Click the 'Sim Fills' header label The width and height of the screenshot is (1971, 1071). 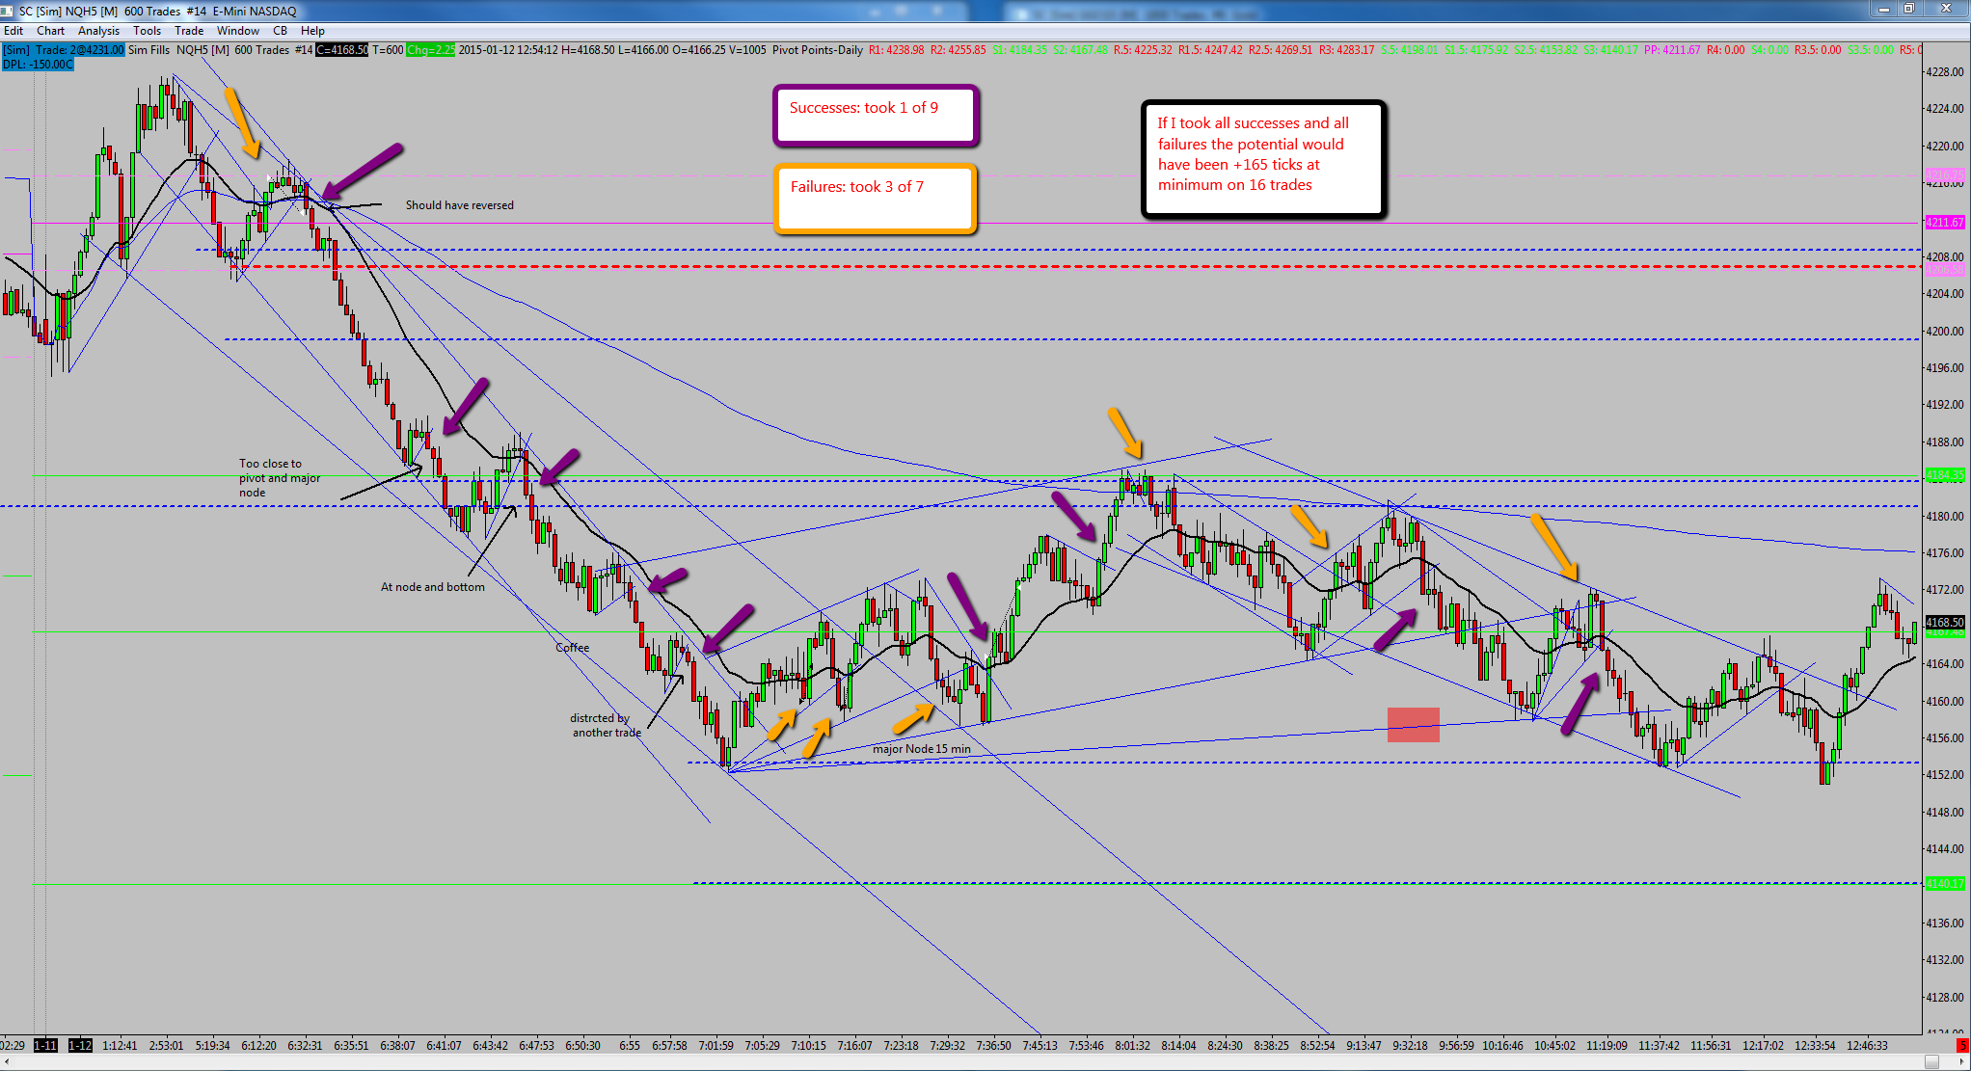[148, 50]
